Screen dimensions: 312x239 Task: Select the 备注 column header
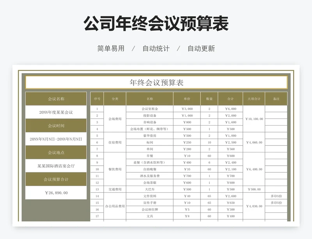[x=276, y=99]
